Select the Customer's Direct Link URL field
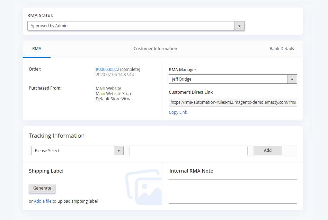Screen dimensions: 328x220 click(x=232, y=102)
